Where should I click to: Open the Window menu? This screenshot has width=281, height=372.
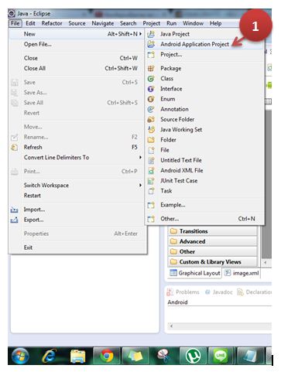tap(193, 23)
